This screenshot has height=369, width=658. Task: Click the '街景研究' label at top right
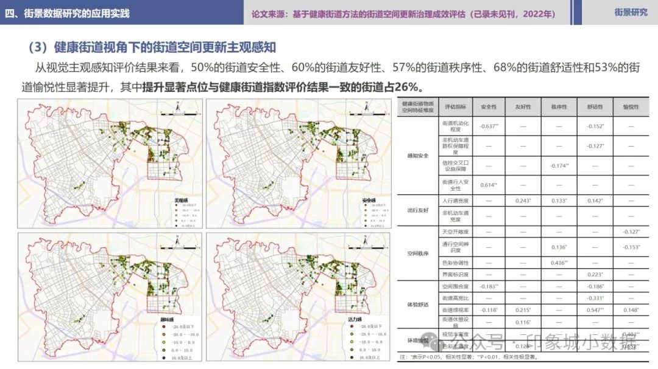tap(631, 13)
